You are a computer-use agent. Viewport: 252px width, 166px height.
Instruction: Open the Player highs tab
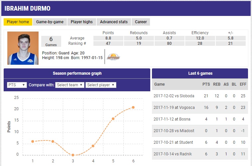pyautogui.click(x=82, y=22)
